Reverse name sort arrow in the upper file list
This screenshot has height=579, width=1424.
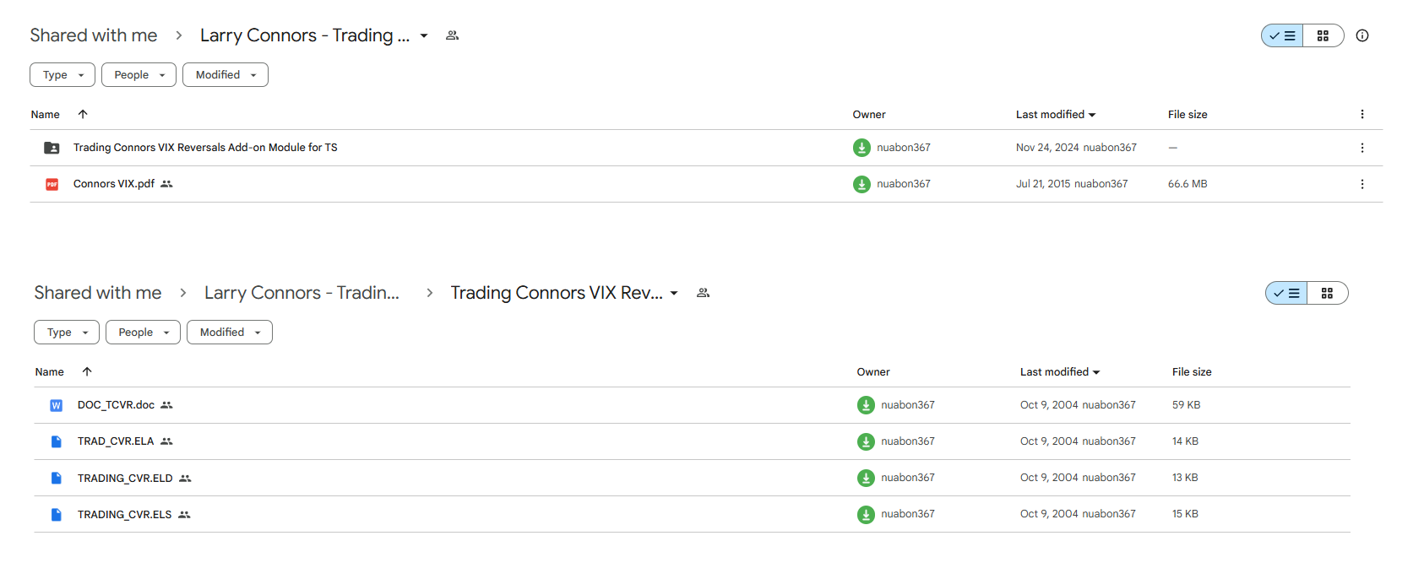coord(83,114)
